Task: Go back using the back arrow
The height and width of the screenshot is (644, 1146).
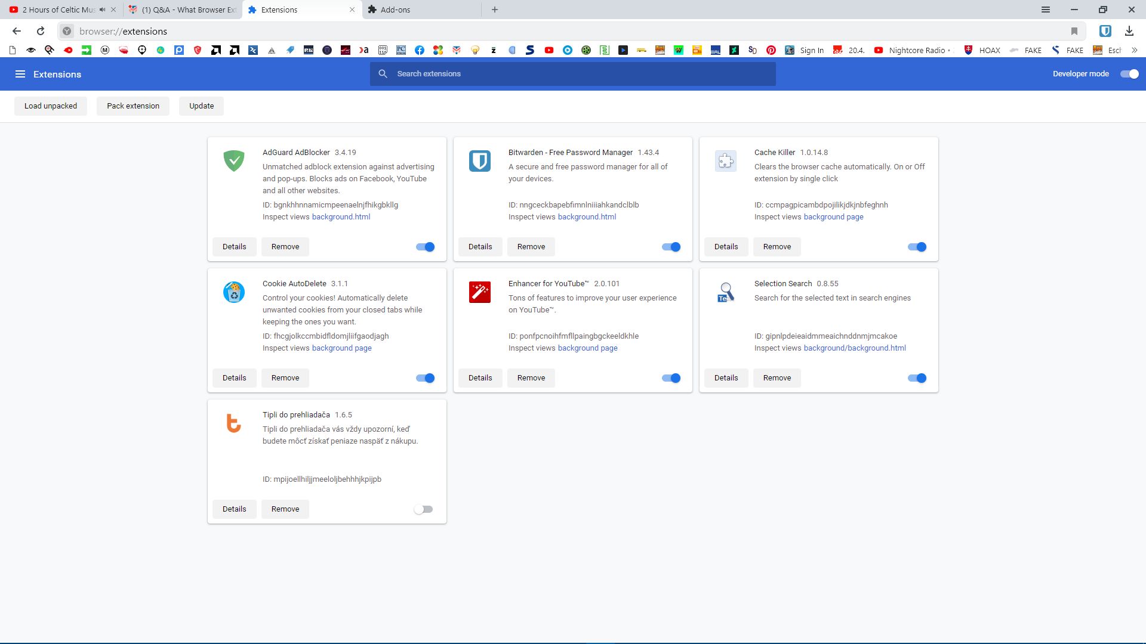Action: click(17, 31)
